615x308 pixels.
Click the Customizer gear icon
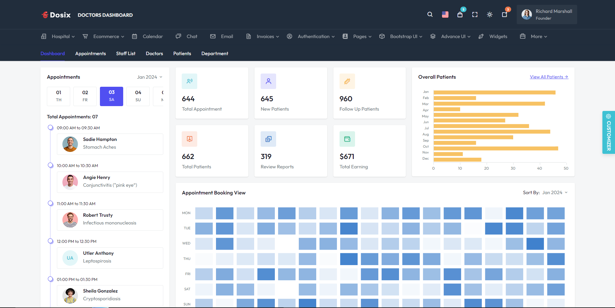click(609, 116)
